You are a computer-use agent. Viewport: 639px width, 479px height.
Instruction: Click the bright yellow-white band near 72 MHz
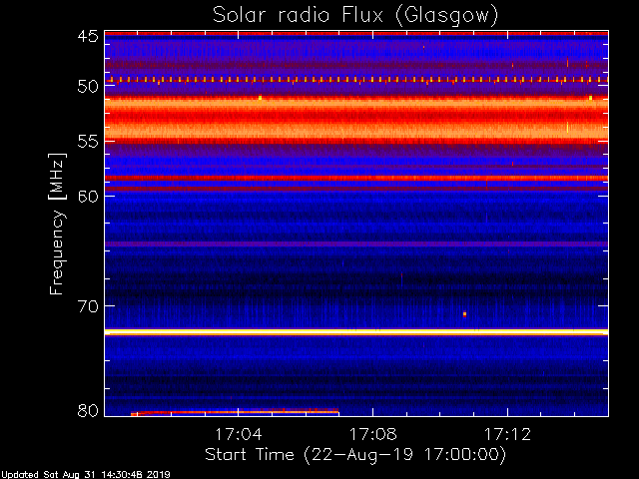356,332
